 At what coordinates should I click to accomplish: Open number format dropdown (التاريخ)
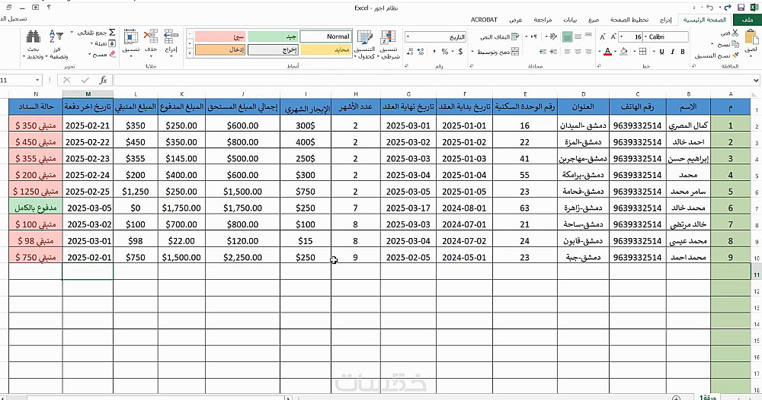click(408, 37)
